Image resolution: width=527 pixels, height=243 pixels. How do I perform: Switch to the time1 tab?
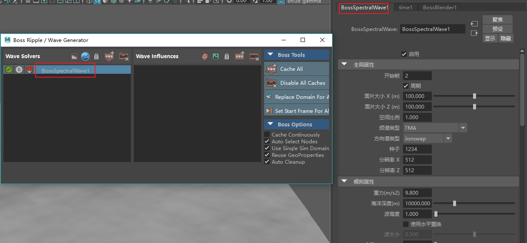point(406,8)
